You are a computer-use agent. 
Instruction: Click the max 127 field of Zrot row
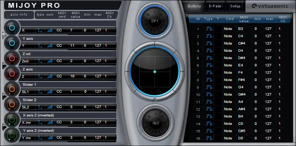(x=98, y=61)
